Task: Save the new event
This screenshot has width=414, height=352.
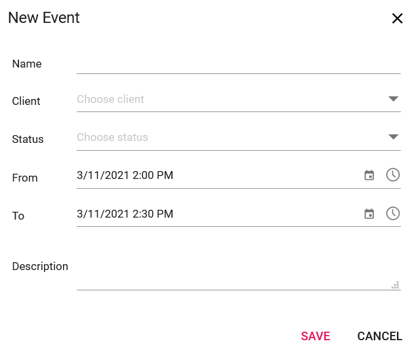Action: tap(315, 336)
